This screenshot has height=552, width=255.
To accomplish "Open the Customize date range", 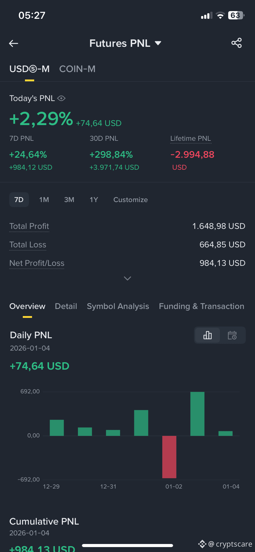I will click(131, 200).
